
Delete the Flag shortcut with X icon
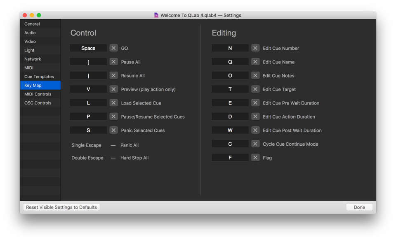coord(255,158)
